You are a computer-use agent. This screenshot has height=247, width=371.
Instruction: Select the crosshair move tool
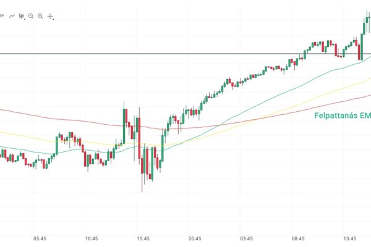(50, 16)
